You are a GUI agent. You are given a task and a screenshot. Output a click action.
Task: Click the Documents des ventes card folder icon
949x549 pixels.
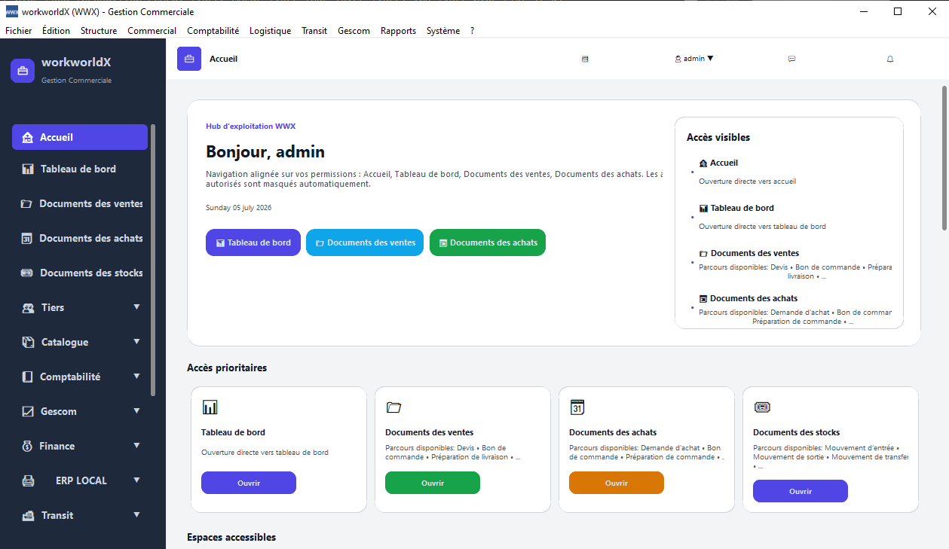pyautogui.click(x=393, y=407)
